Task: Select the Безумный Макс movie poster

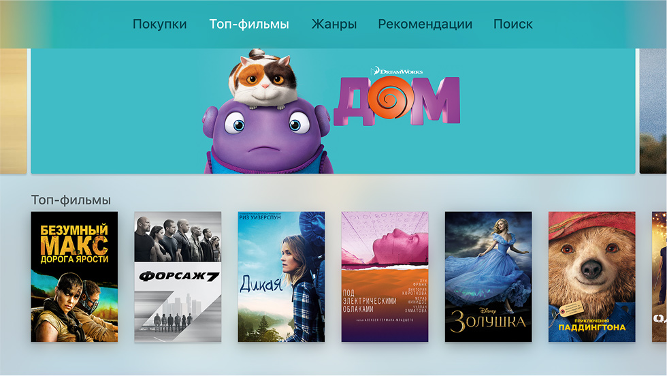Action: pyautogui.click(x=74, y=277)
